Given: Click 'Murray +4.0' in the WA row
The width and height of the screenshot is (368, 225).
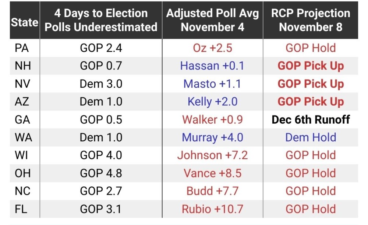Looking at the screenshot, I should pyautogui.click(x=212, y=137).
